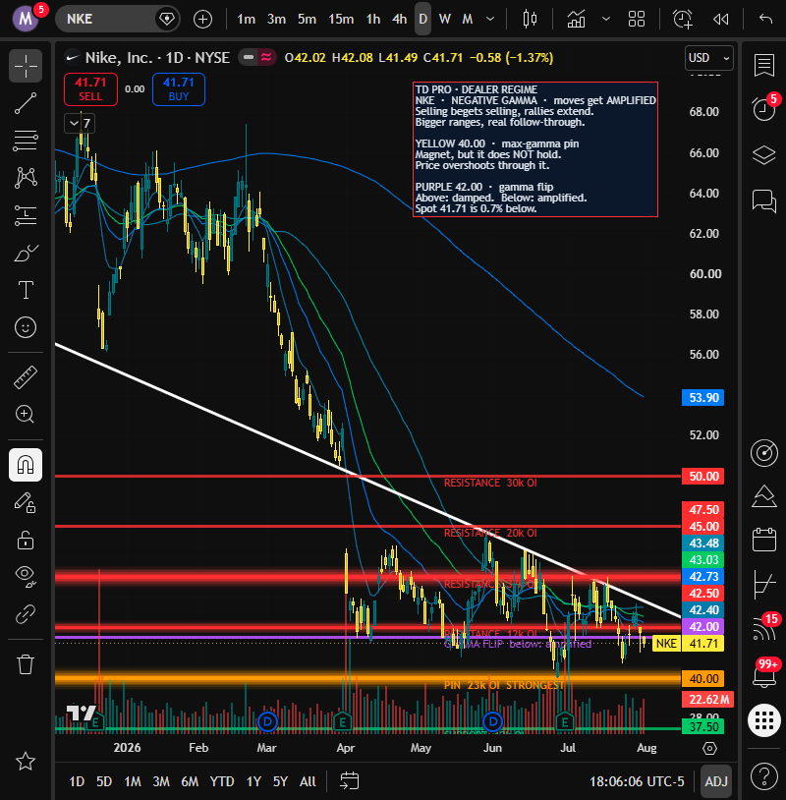Open the alerts clock panel
The image size is (786, 800).
763,108
